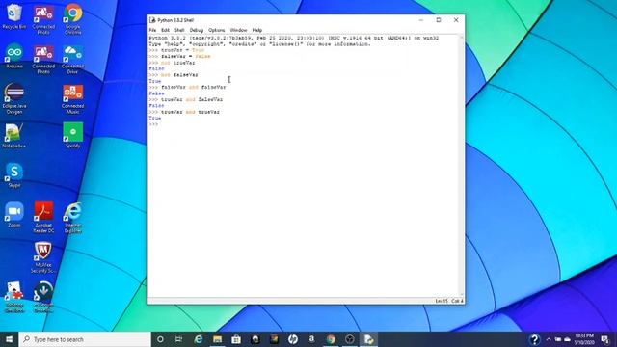The image size is (617, 347).
Task: Select the Acrobat Reader DC shortcut
Action: [43, 217]
